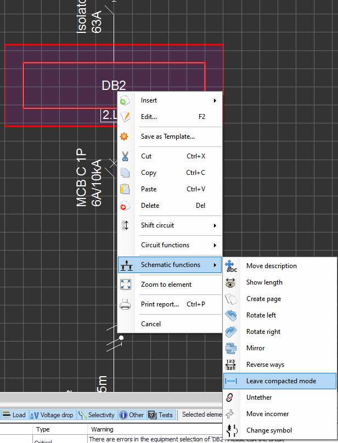
Task: Choose Reverse ways in the submenu
Action: click(280, 365)
